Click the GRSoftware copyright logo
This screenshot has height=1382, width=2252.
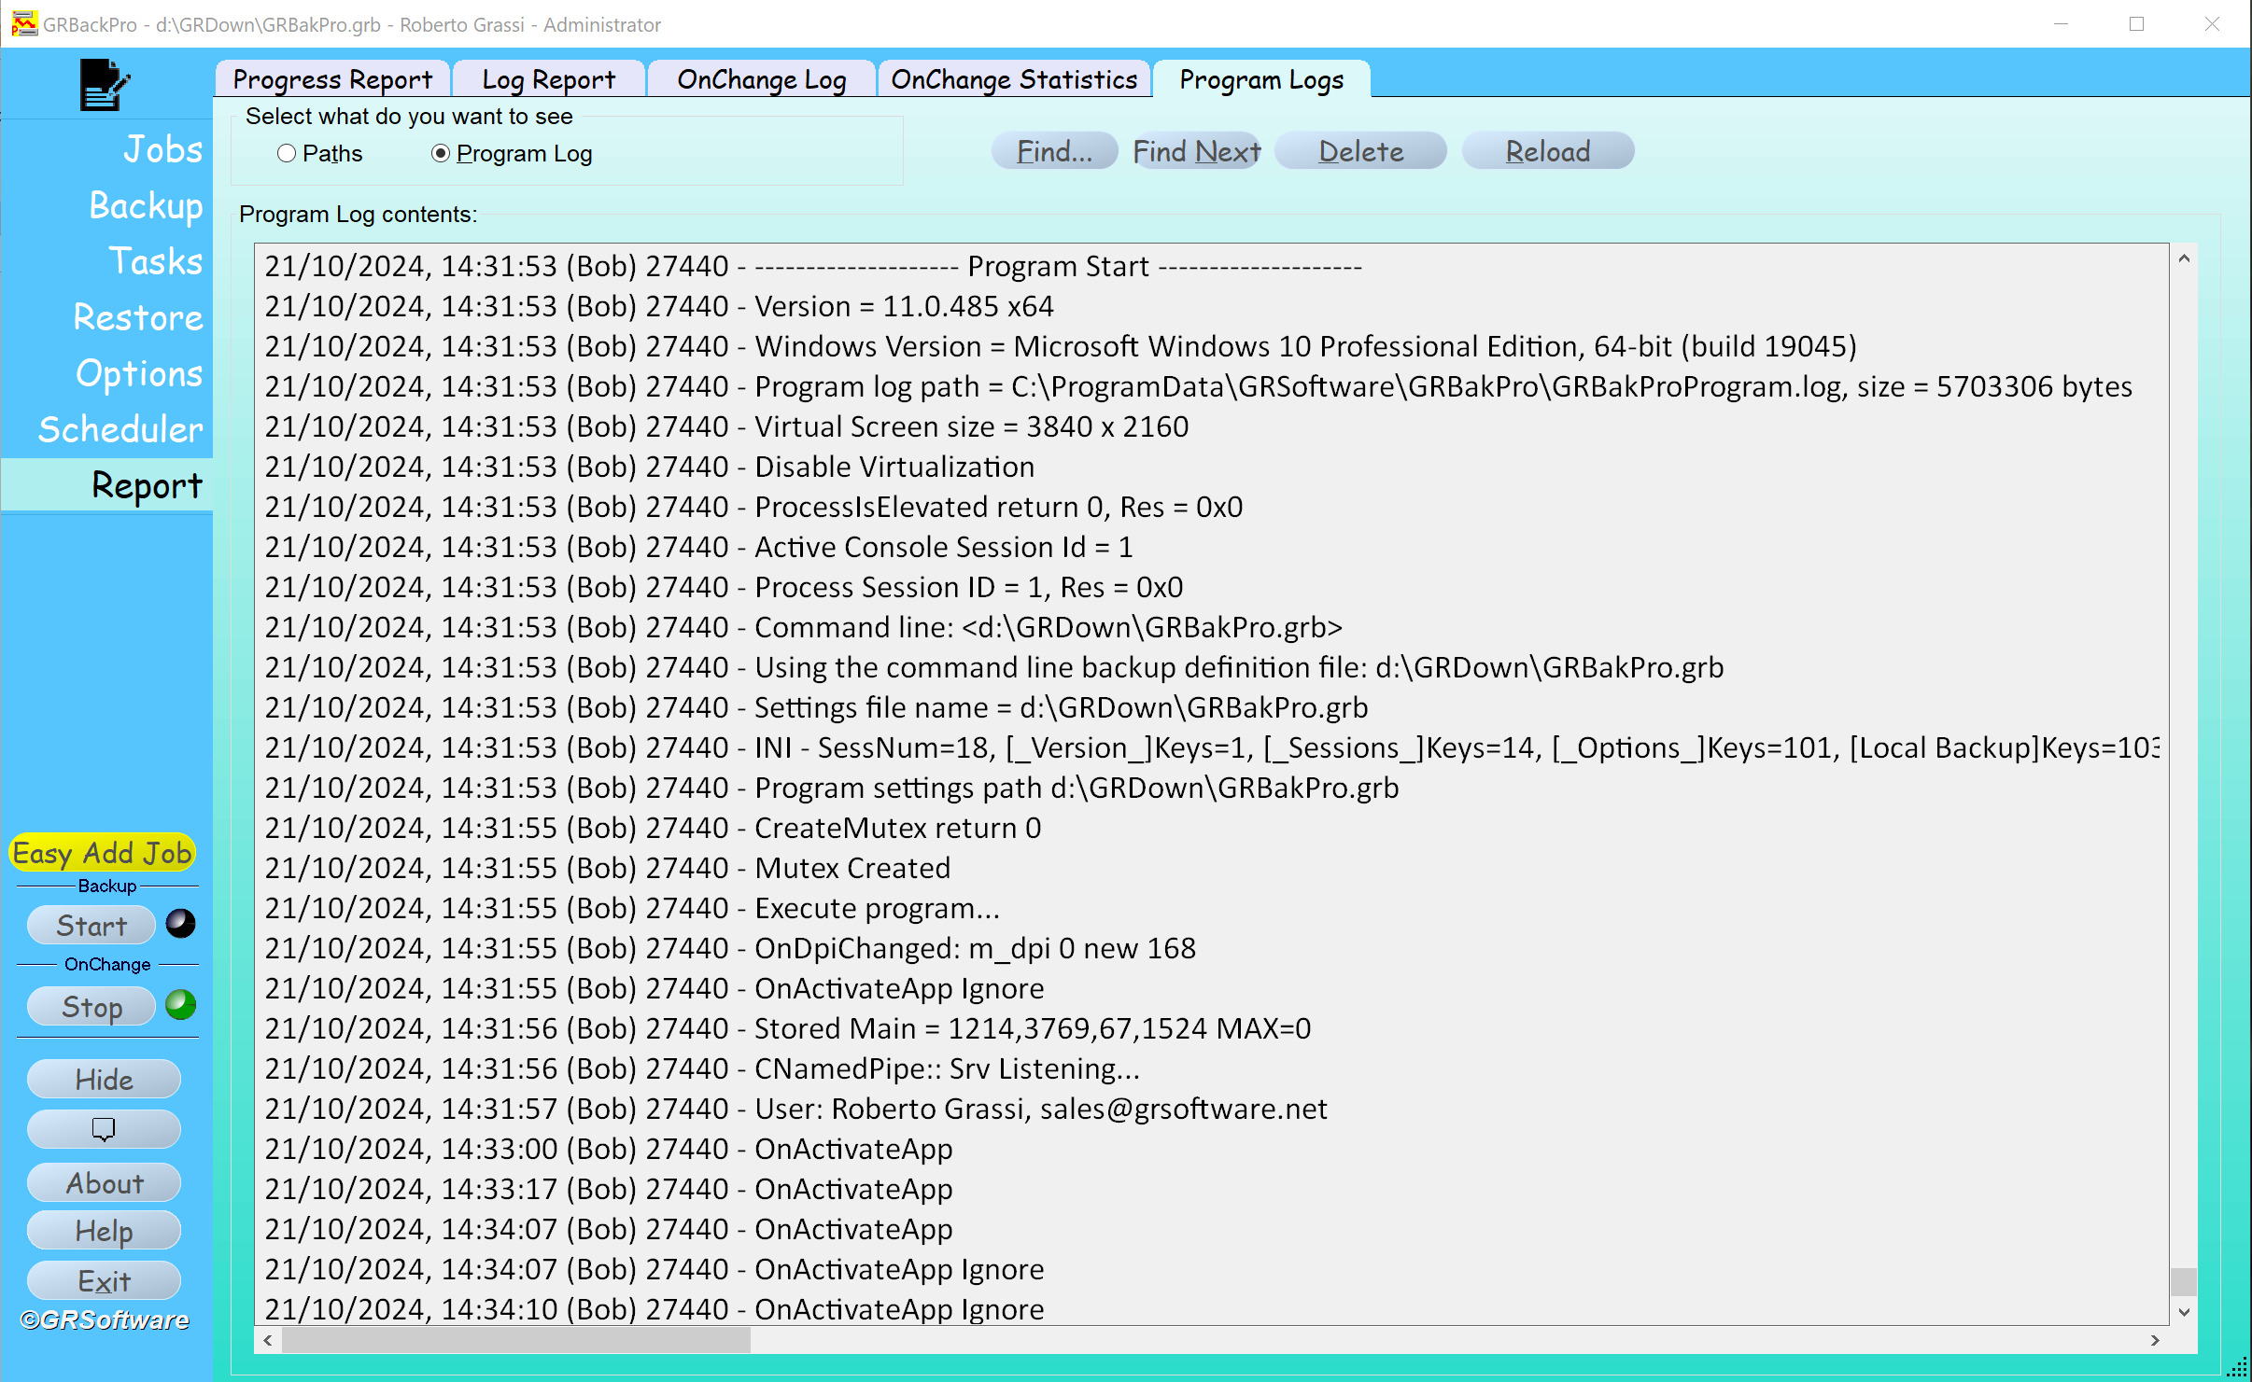click(x=105, y=1319)
